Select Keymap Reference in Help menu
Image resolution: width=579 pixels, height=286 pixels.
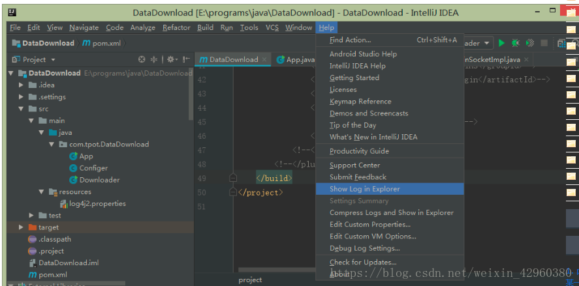390,102
